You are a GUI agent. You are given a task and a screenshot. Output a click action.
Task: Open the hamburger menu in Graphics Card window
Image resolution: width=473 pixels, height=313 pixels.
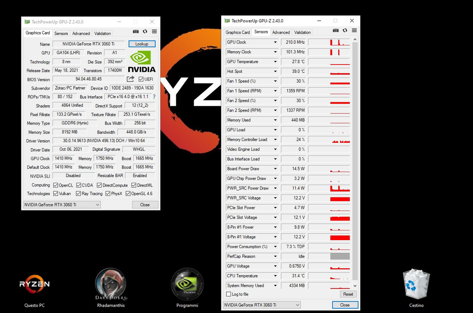coord(154,32)
